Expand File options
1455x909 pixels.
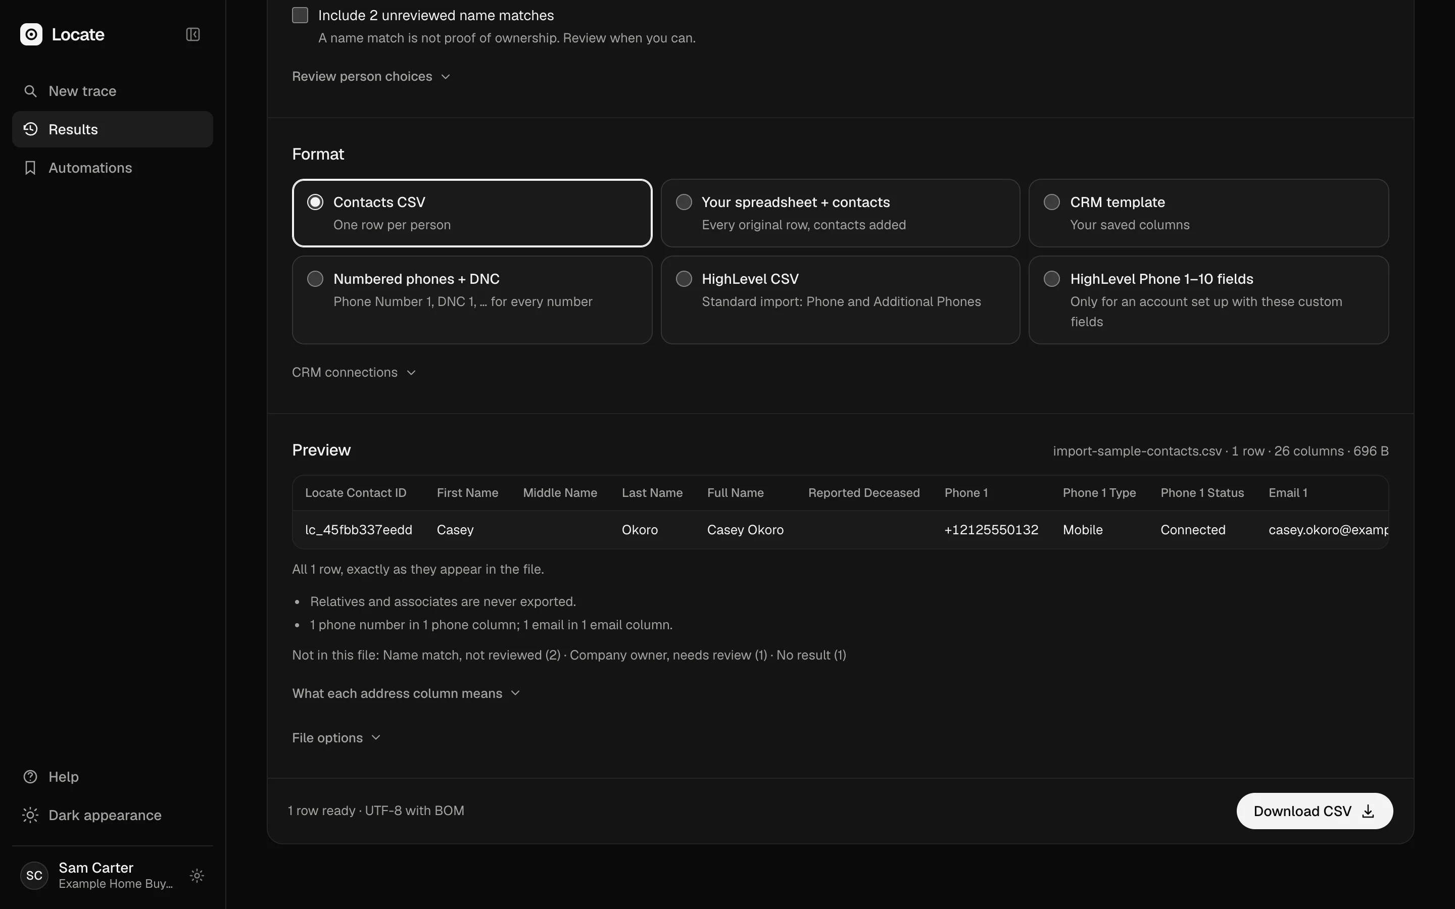(x=336, y=738)
